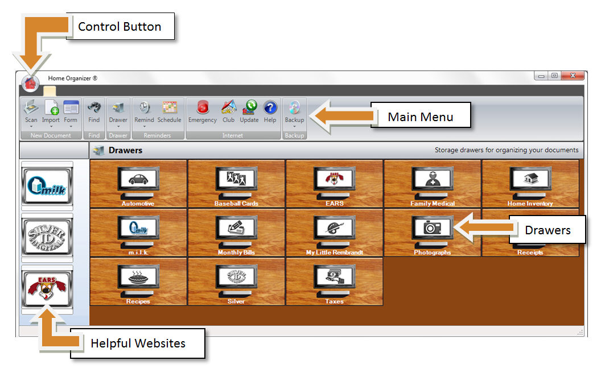The width and height of the screenshot is (601, 381).
Task: Open the Automotive drawer
Action: (x=138, y=184)
